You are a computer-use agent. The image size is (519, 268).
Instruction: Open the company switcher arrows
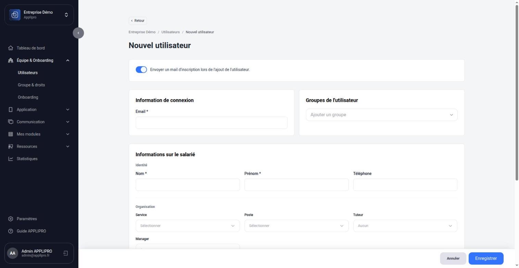click(x=66, y=15)
